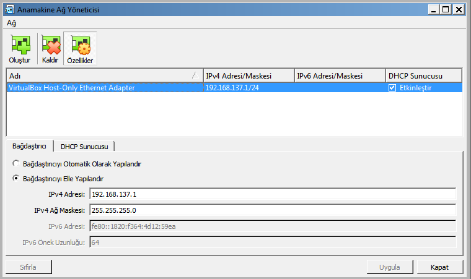Select the VirtualBox Host-Only Ethernet Adapter row
471x279 pixels.
(234, 88)
